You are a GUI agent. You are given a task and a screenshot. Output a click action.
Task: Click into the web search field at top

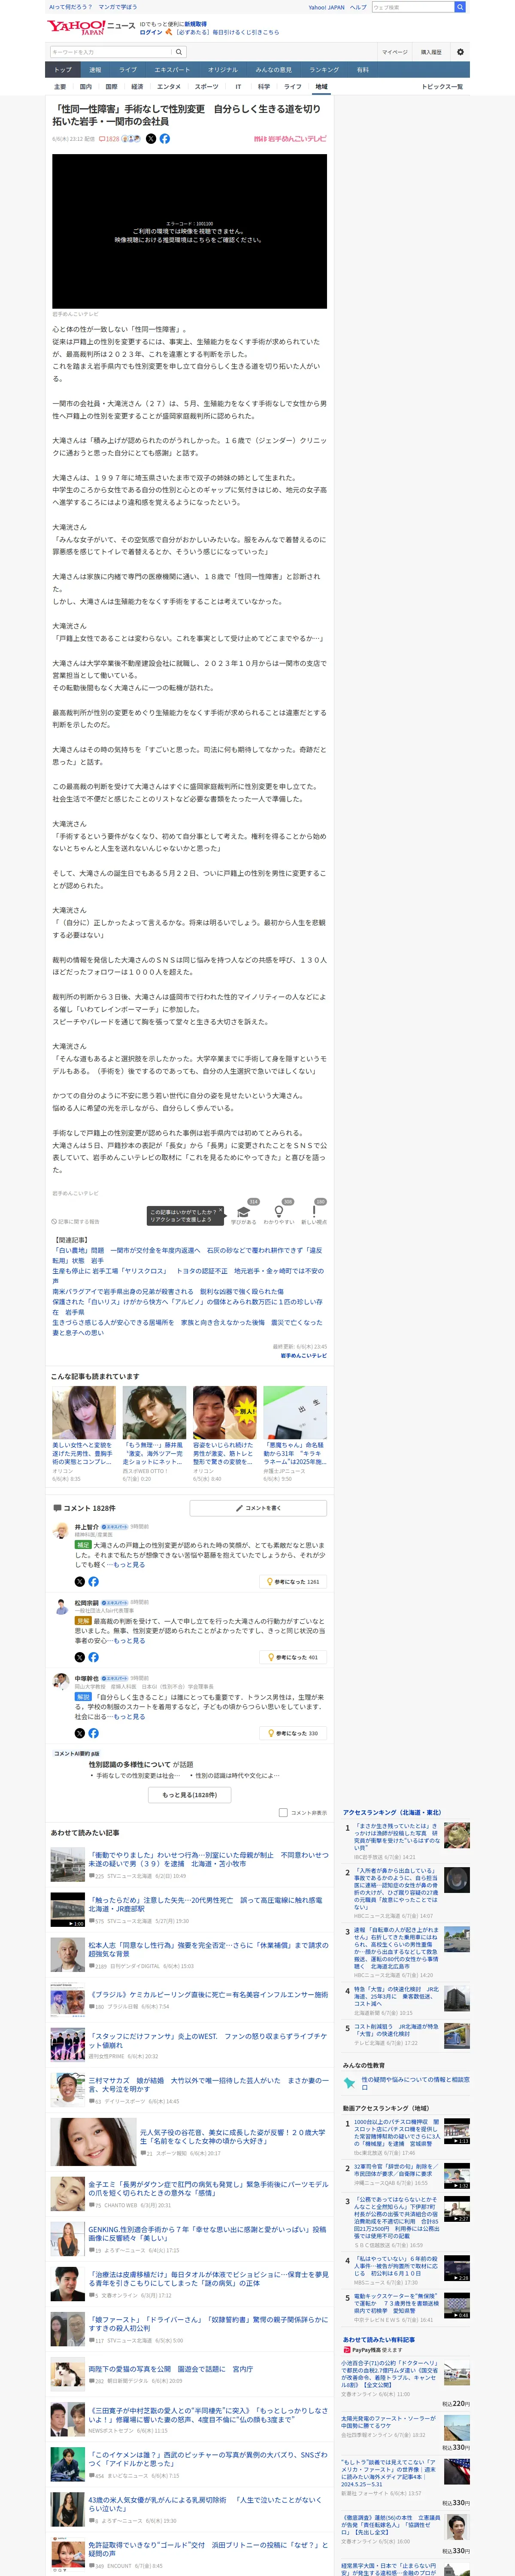tap(413, 7)
